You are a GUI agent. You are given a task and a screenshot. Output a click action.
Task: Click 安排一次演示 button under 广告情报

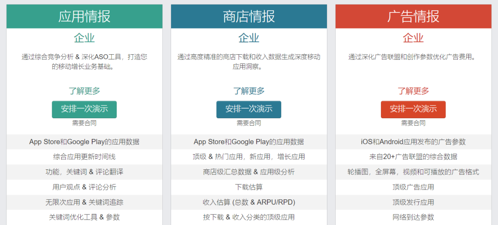tap(413, 110)
